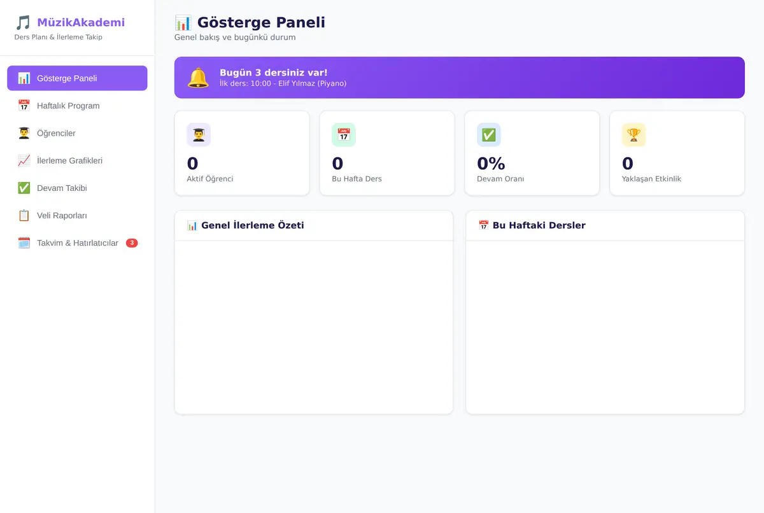The width and height of the screenshot is (764, 513).
Task: Click the 0% attendance rate value
Action: [491, 164]
